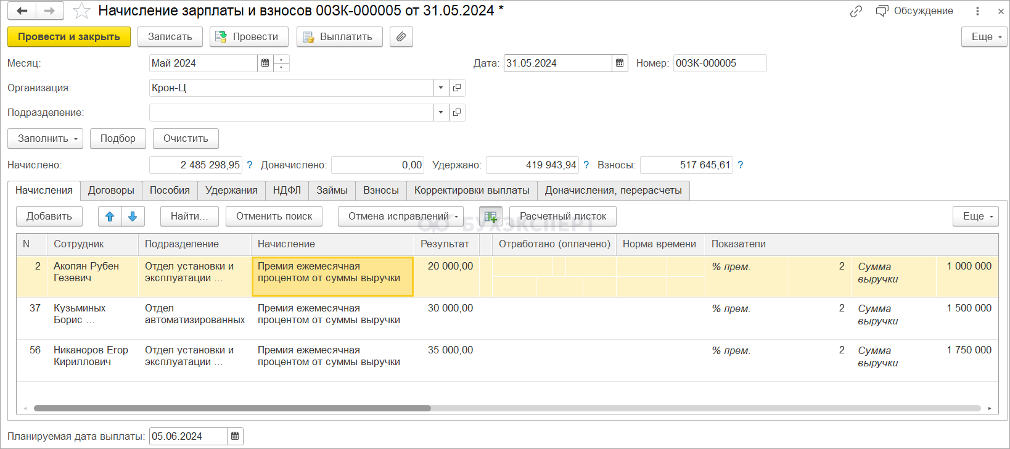Add document to favorites with star icon

[81, 11]
